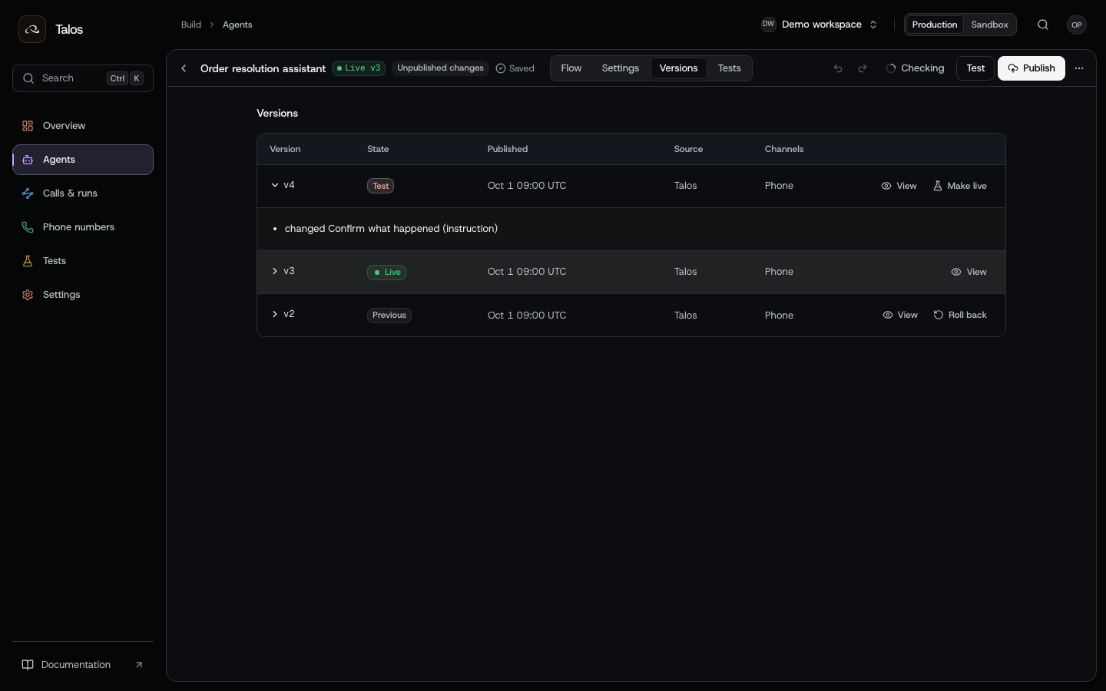Open sidebar Settings gear
Image resolution: width=1106 pixels, height=691 pixels.
coord(28,295)
